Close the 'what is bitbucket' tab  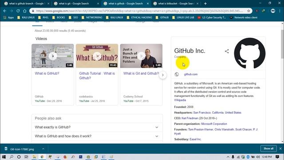pyautogui.click(x=197, y=4)
